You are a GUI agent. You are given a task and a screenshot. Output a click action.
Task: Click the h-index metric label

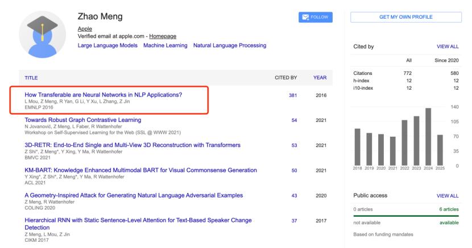pyautogui.click(x=361, y=81)
